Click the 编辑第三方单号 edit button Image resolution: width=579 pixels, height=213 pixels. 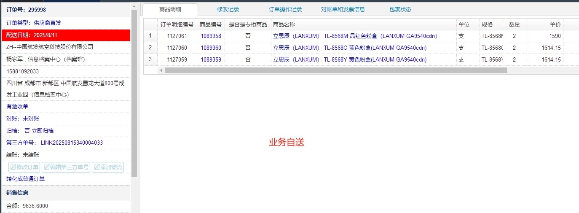click(x=66, y=167)
